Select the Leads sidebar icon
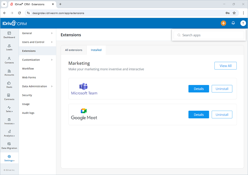248x175 pixels. (9, 48)
